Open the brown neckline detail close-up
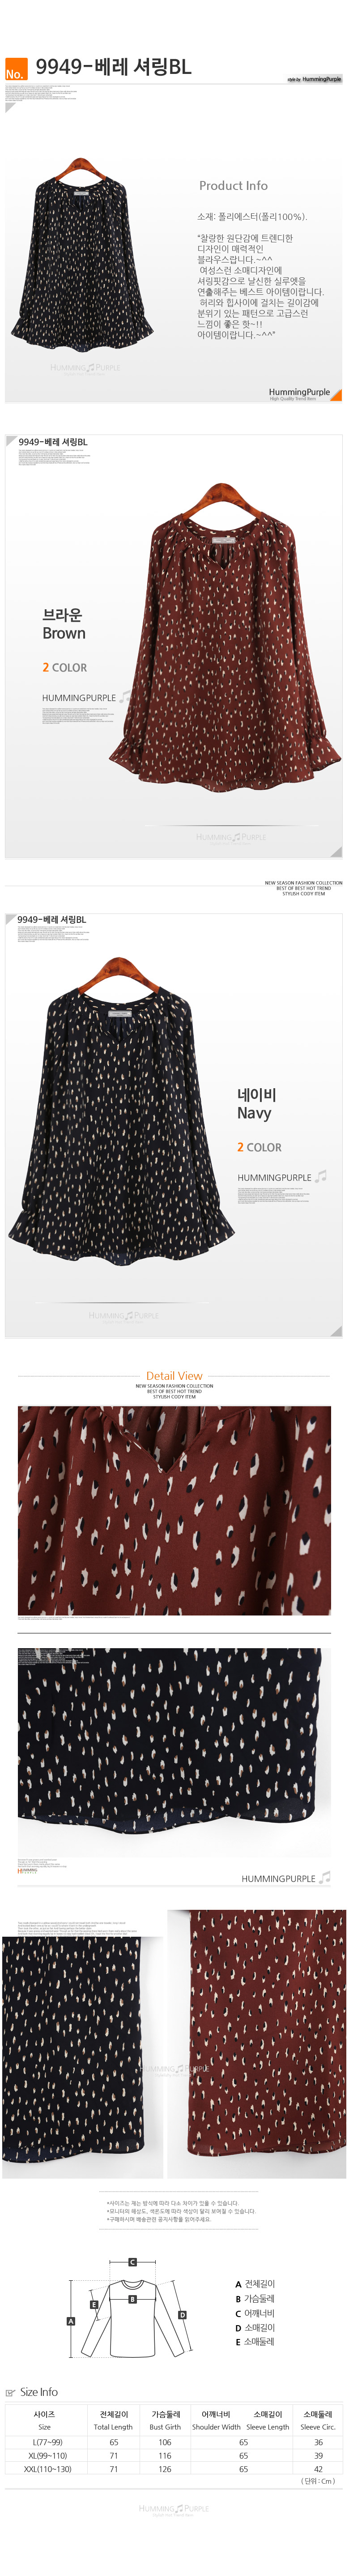 174,1510
